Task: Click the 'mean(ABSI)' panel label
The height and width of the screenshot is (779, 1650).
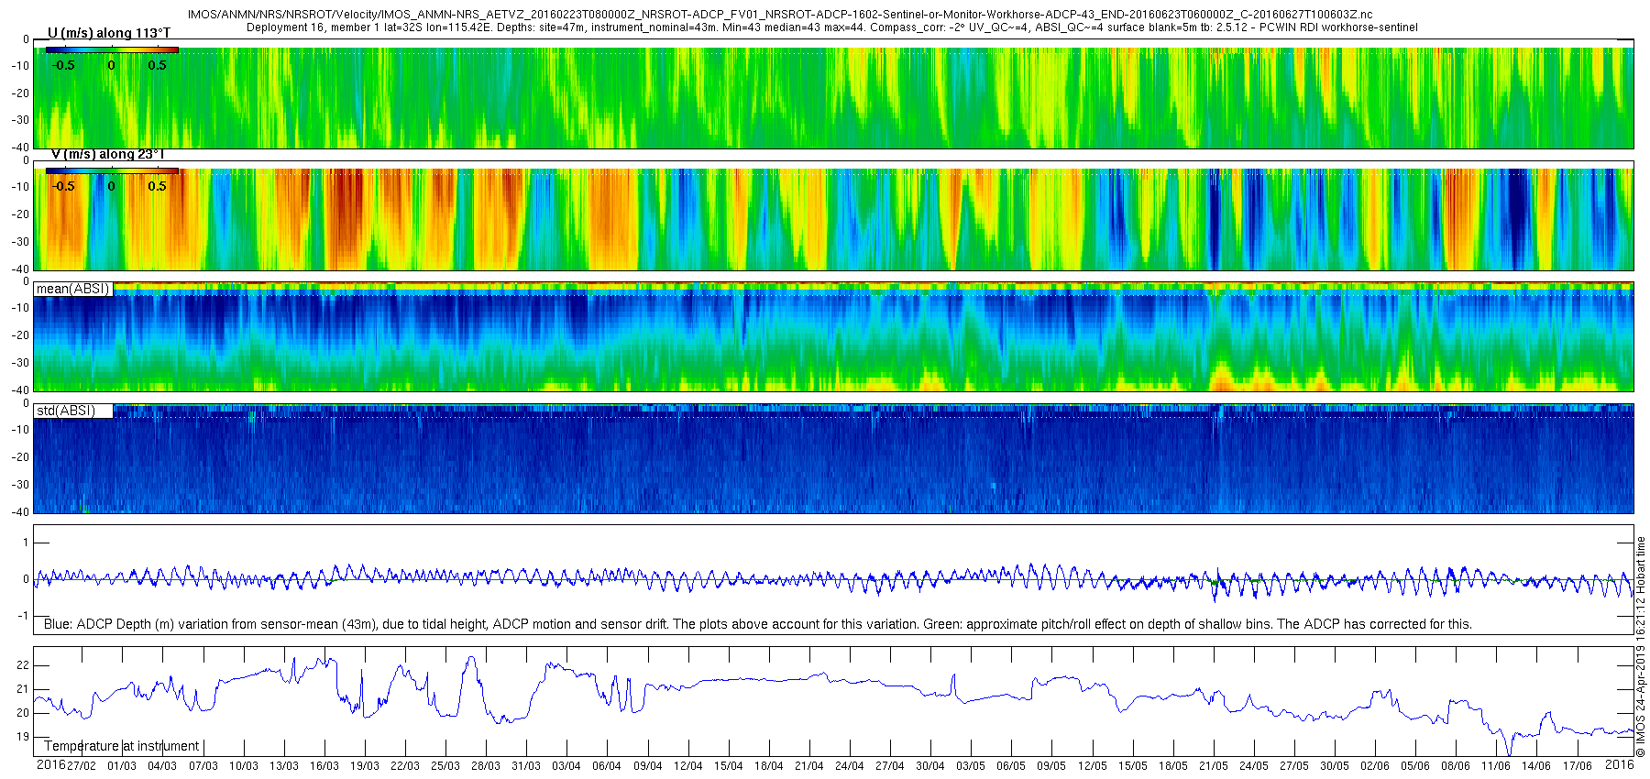Action: point(73,289)
